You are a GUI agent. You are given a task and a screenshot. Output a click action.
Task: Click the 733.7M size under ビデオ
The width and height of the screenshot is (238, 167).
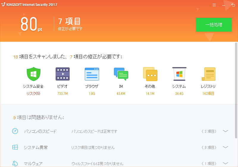pyautogui.click(x=62, y=94)
